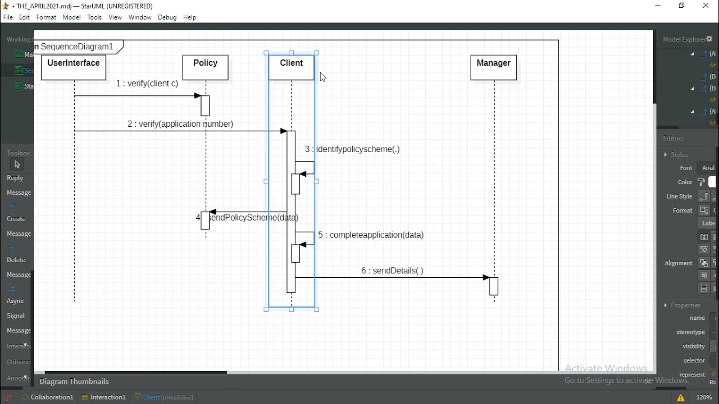Click the 120% zoom level indicator
This screenshot has height=404, width=719.
pyautogui.click(x=705, y=398)
